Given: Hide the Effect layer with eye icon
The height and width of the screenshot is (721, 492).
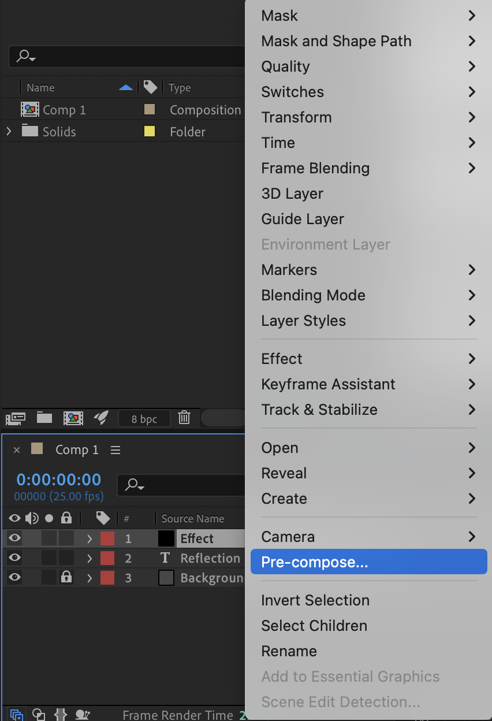Looking at the screenshot, I should click(14, 538).
